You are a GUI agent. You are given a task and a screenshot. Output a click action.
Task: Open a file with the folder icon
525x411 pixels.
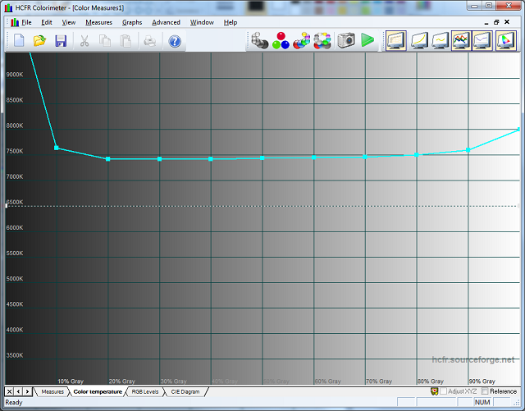[x=40, y=41]
